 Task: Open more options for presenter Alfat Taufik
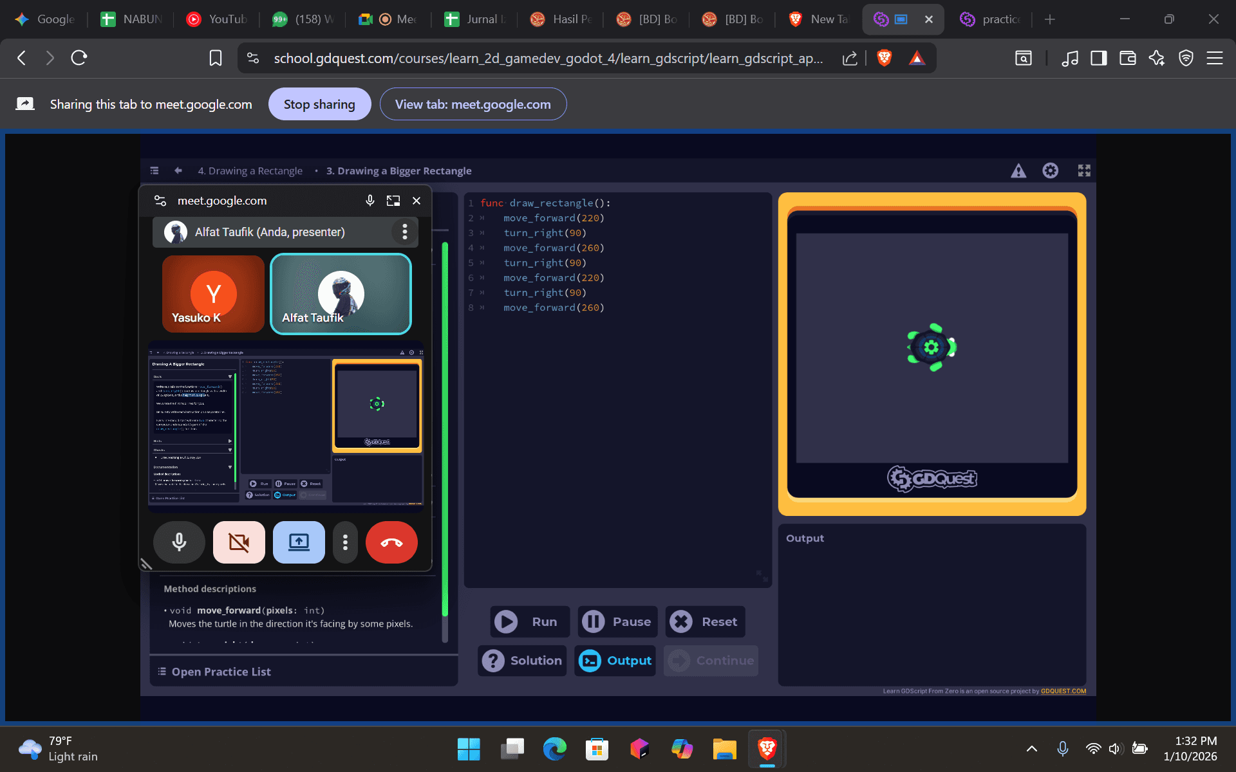coord(404,232)
